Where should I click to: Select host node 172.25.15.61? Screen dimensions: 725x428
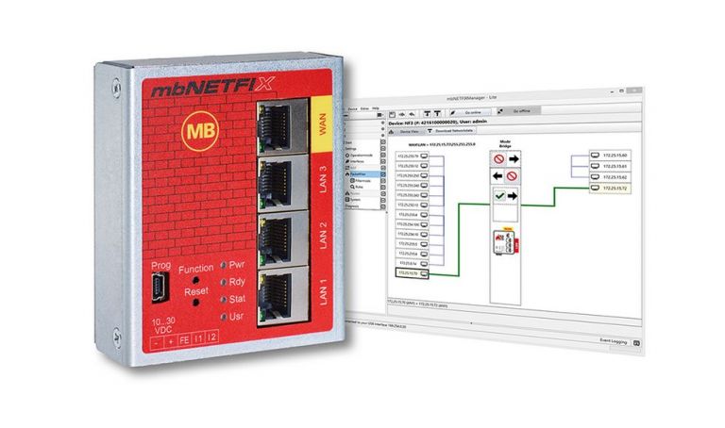coord(611,166)
